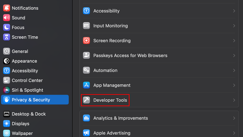Click the Wallpaper flower icon
This screenshot has width=243, height=137.
[6, 133]
